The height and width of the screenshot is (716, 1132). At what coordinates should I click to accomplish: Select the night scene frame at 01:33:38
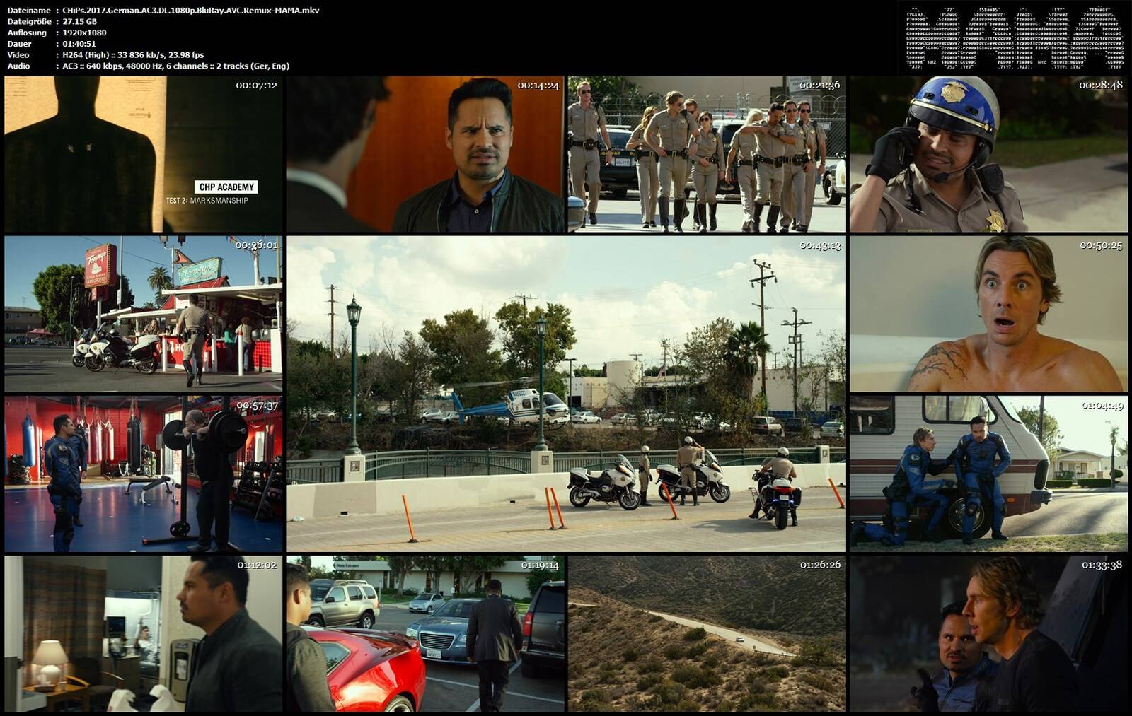[x=988, y=633]
